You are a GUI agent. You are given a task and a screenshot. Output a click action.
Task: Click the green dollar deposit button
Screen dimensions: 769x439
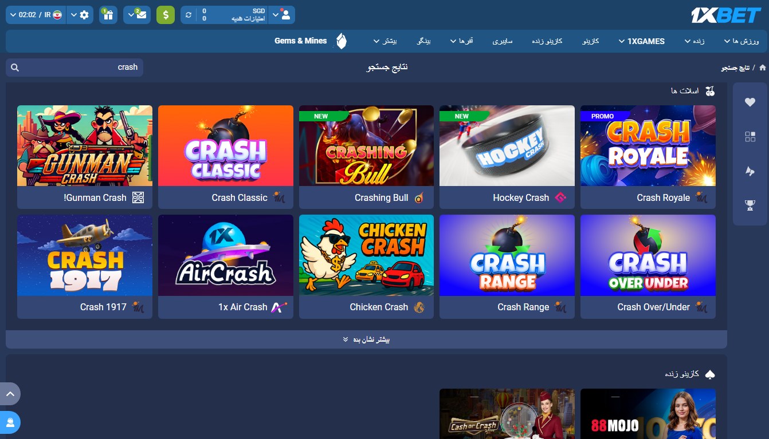tap(166, 15)
